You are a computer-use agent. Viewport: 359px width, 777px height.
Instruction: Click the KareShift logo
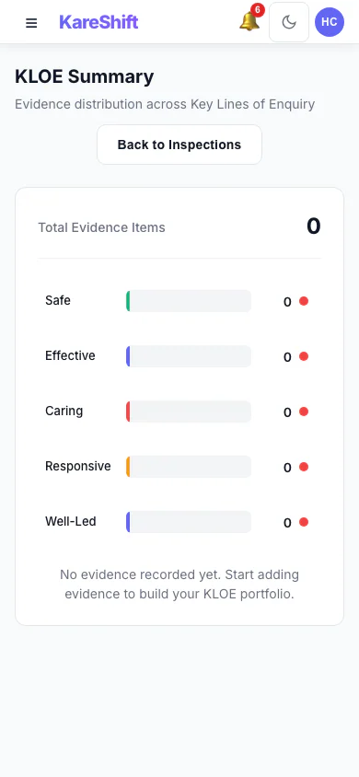tap(98, 22)
